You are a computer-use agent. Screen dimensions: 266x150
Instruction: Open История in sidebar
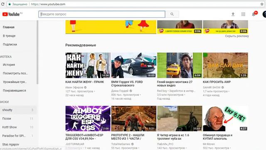click(x=9, y=65)
